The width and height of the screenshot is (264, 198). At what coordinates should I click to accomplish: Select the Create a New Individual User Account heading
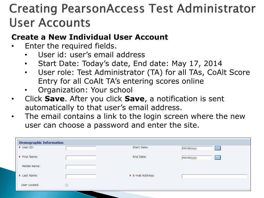click(90, 37)
